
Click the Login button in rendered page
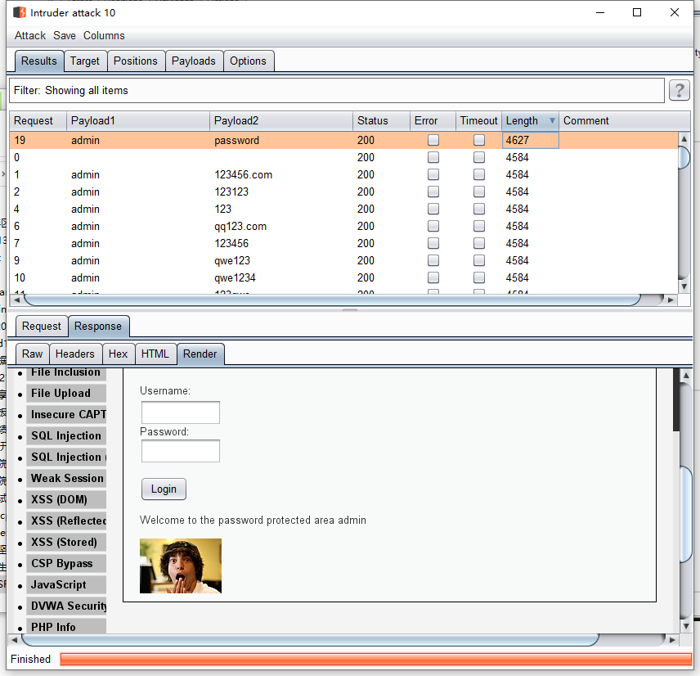pos(164,489)
